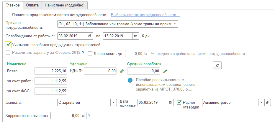
Task: Open the Выплата 'С зарплатой' dropdown
Action: pyautogui.click(x=114, y=103)
